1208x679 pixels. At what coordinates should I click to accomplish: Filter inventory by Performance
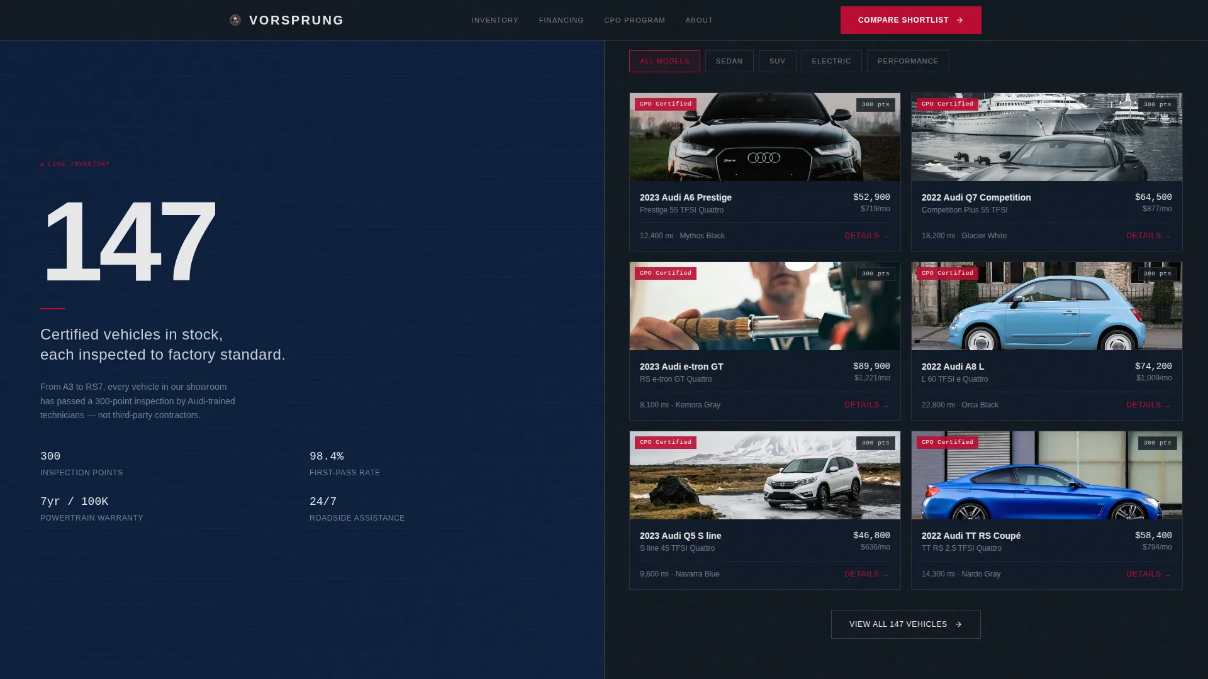(x=908, y=61)
